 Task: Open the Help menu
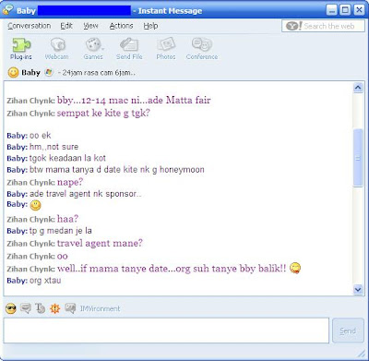(150, 26)
